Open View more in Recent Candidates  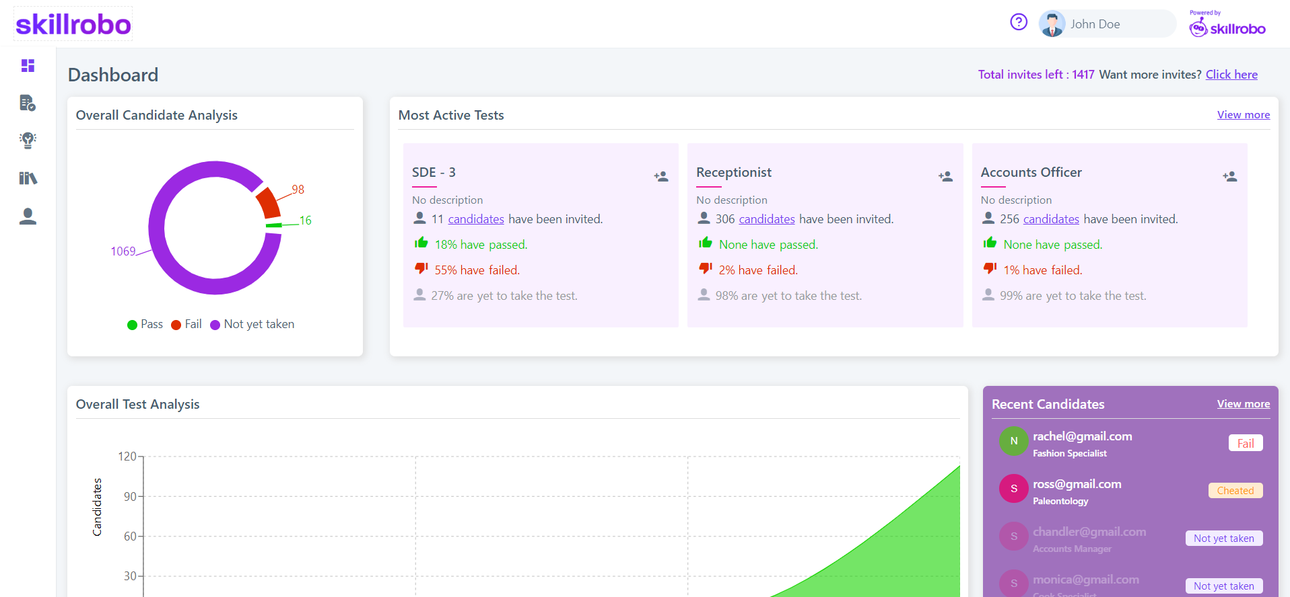coord(1244,404)
